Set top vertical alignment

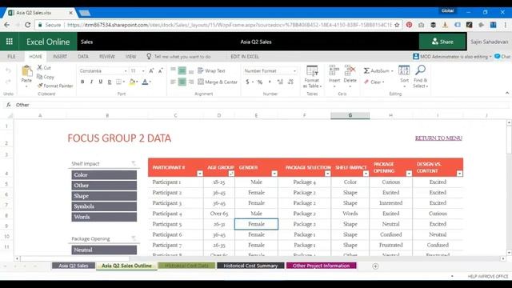(x=173, y=70)
